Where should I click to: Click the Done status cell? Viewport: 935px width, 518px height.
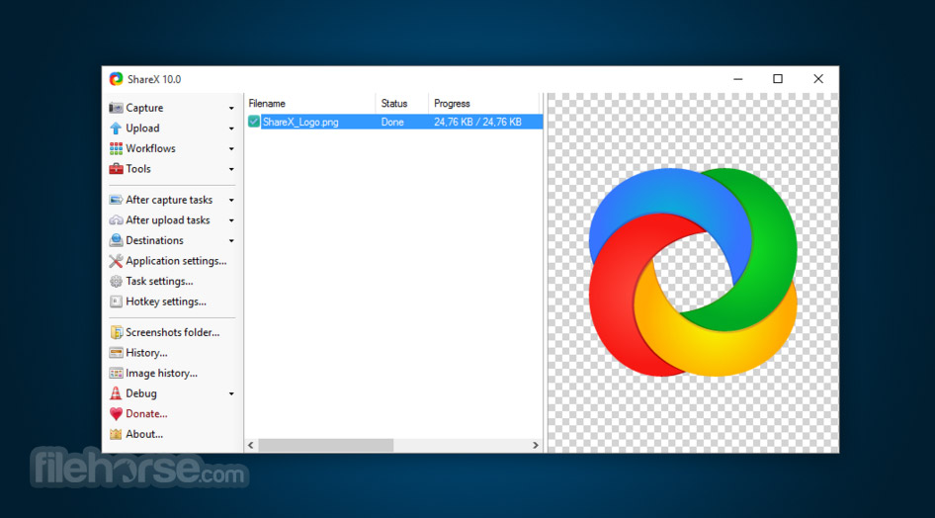tap(392, 122)
